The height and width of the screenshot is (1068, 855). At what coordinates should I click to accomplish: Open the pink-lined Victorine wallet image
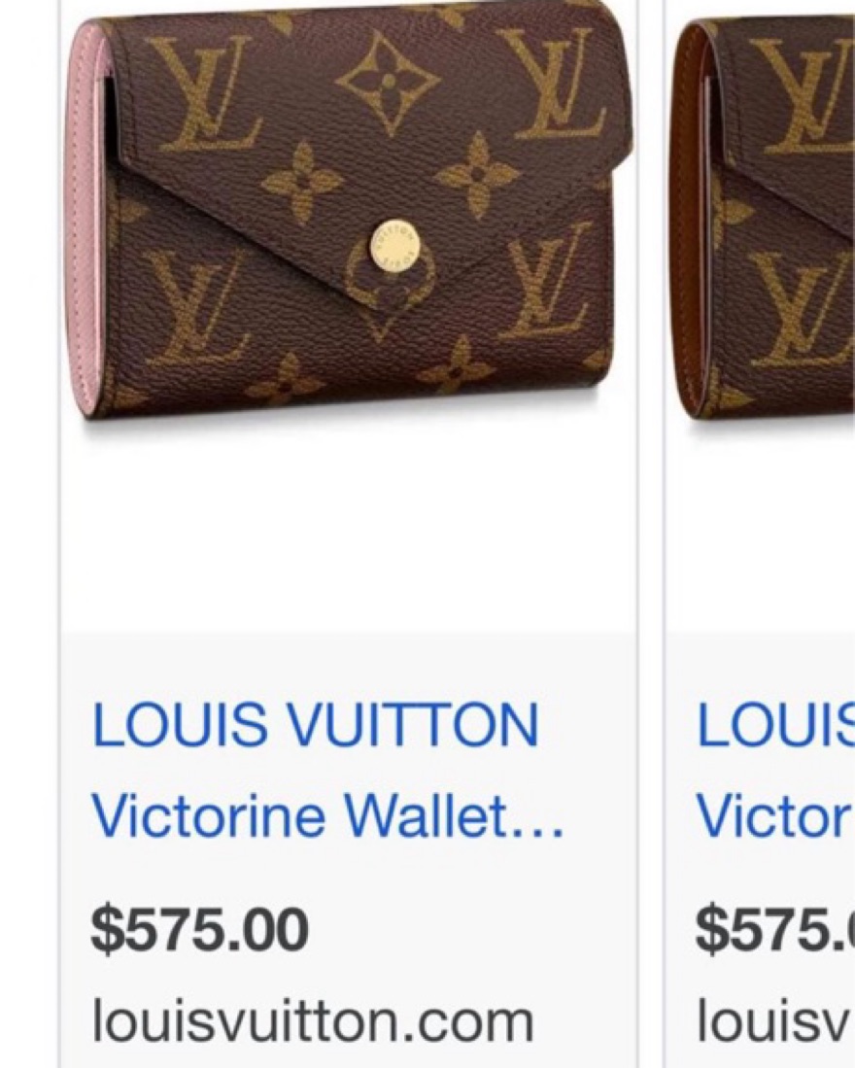point(349,218)
